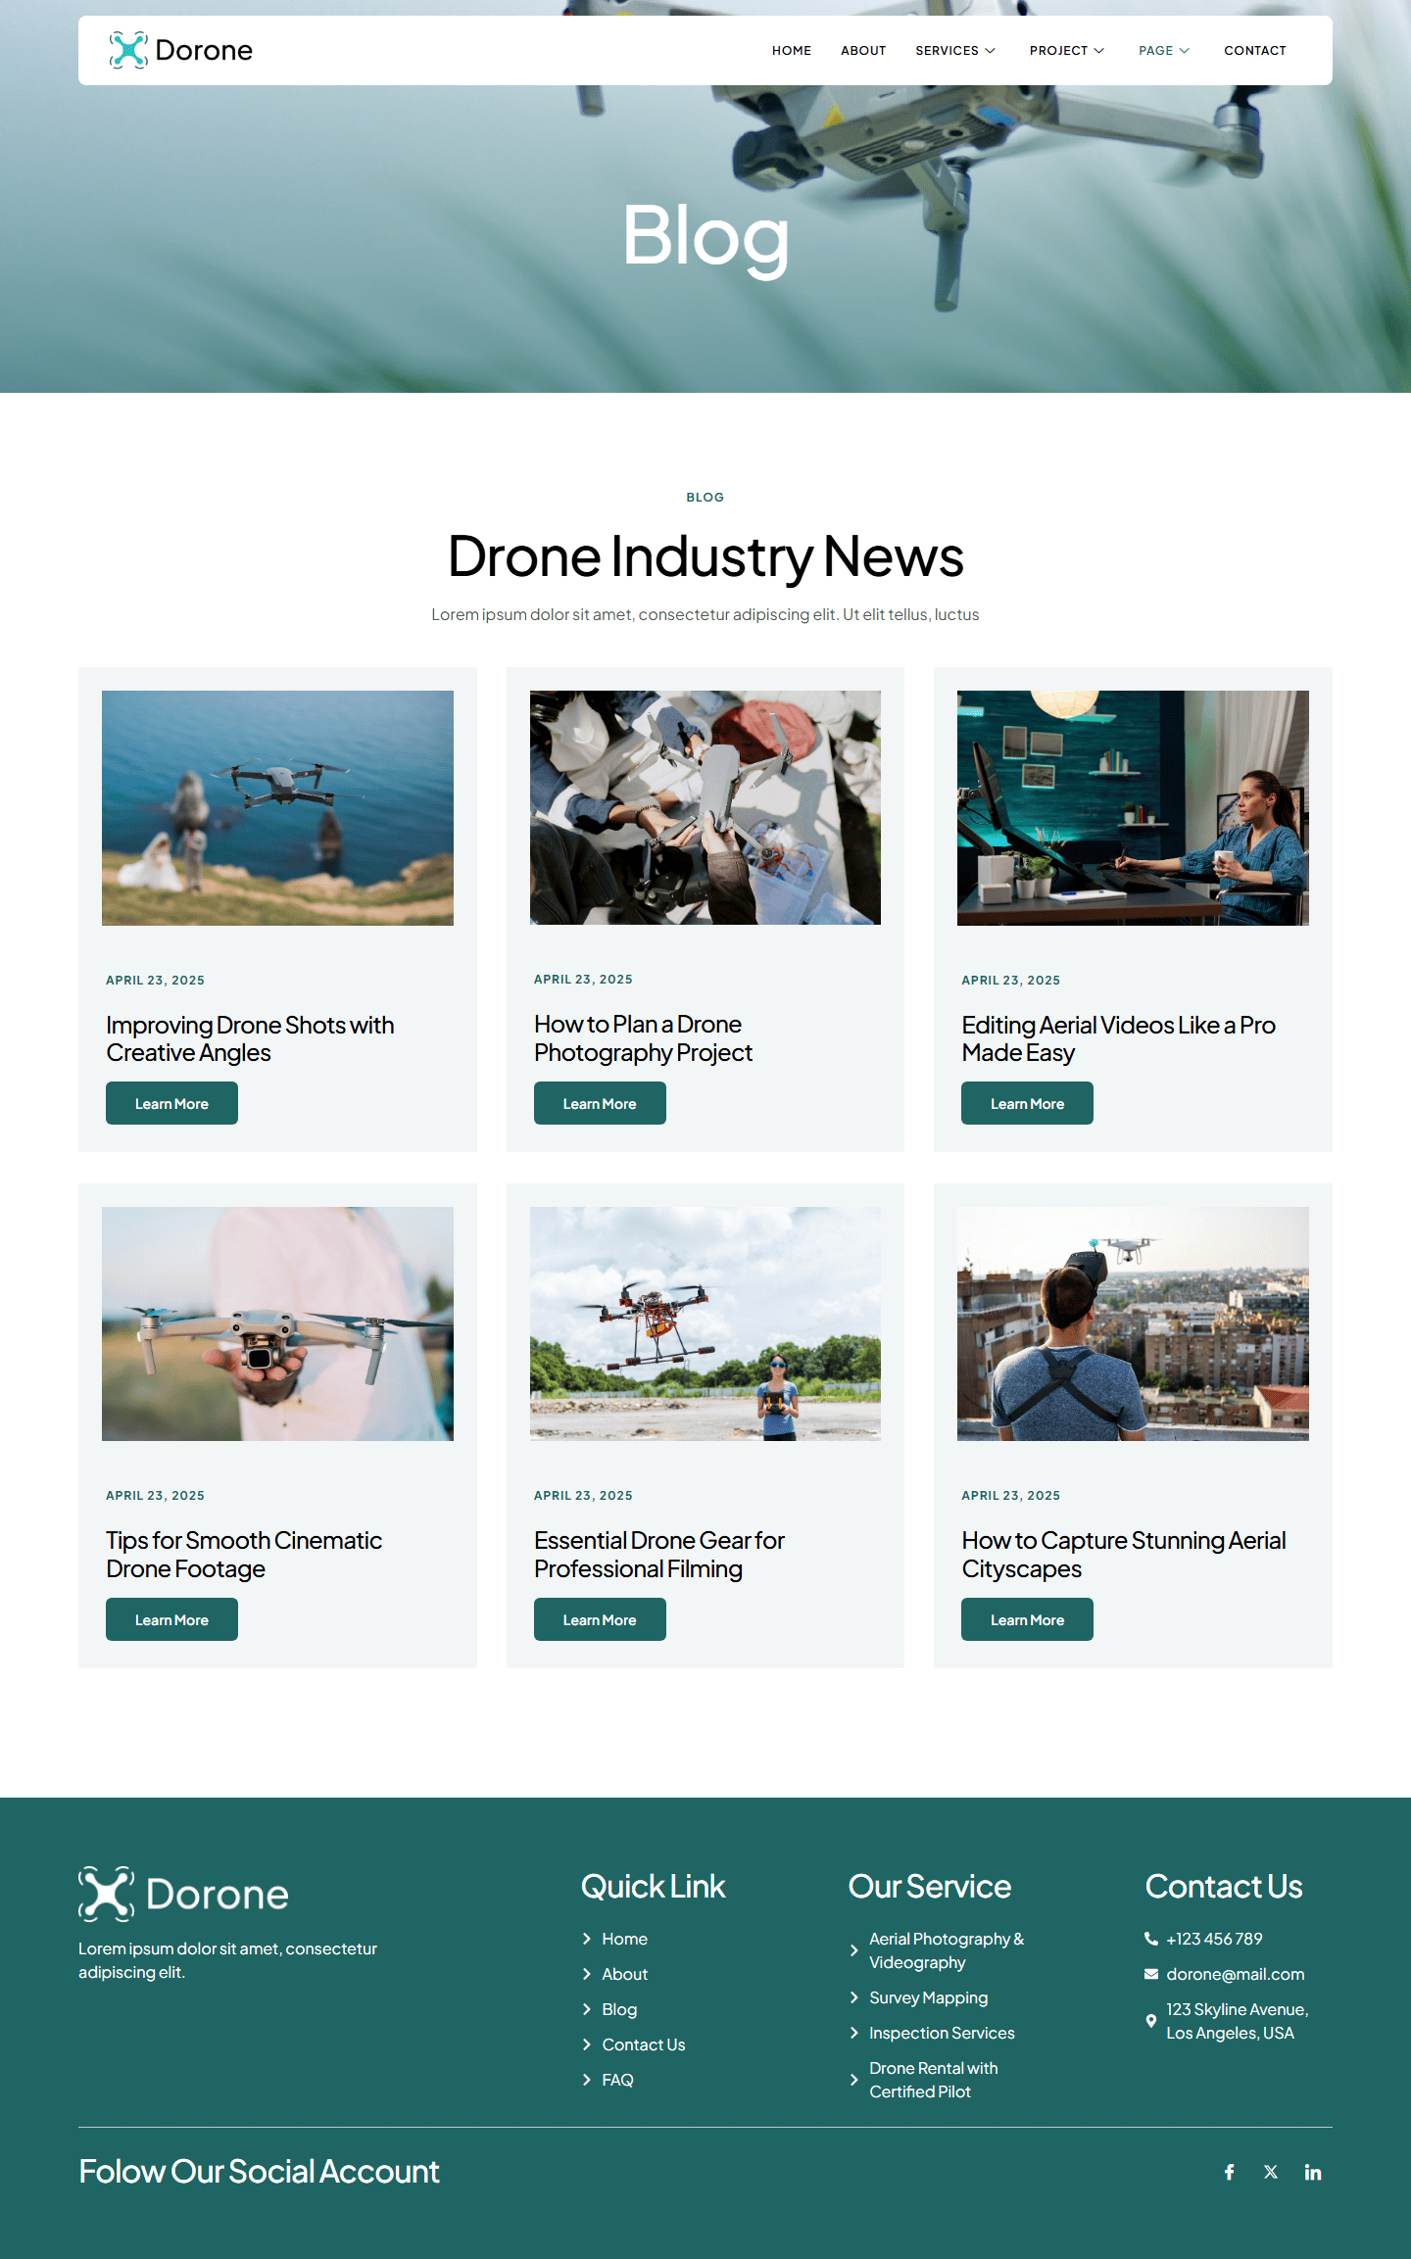Click the chevron icon beside footer FAQ
The height and width of the screenshot is (2259, 1411).
587,2080
